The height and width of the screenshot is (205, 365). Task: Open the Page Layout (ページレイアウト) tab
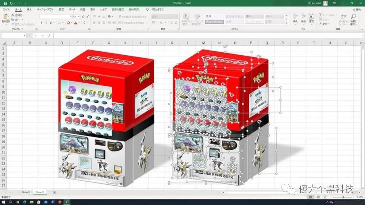click(45, 9)
